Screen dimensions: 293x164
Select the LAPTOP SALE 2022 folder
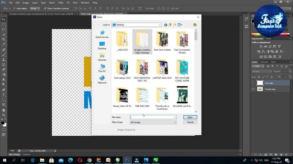click(x=162, y=69)
